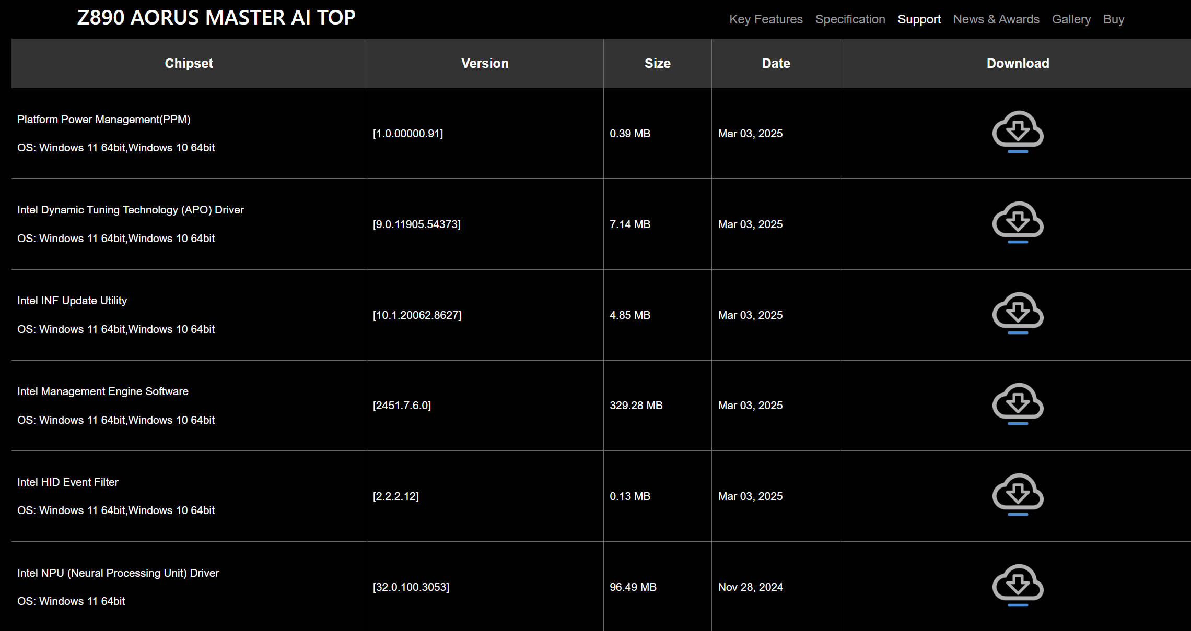Download Intel NPU (Neural Processing Unit) Driver
Image resolution: width=1191 pixels, height=631 pixels.
(1018, 585)
